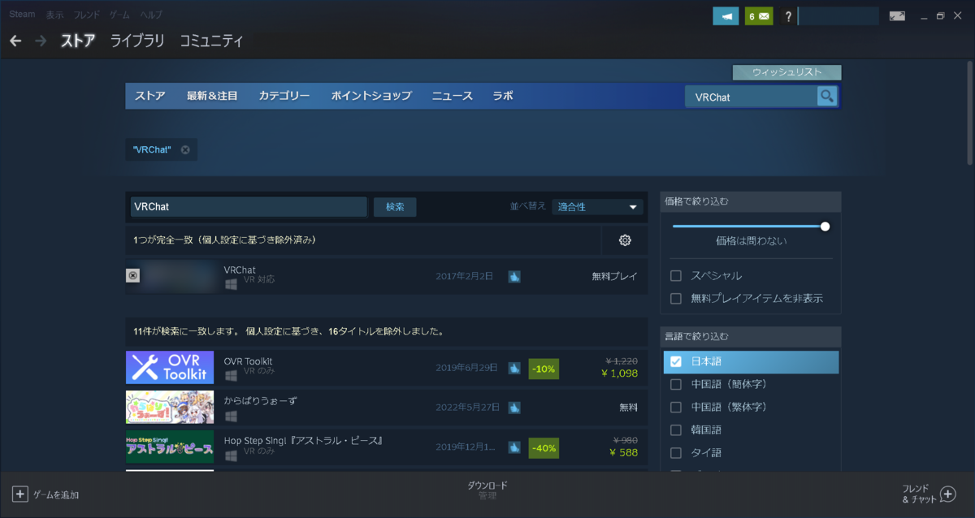This screenshot has width=975, height=518.
Task: Open the Hop Step Sing アストラル・ピース thumbnail
Action: coord(170,447)
